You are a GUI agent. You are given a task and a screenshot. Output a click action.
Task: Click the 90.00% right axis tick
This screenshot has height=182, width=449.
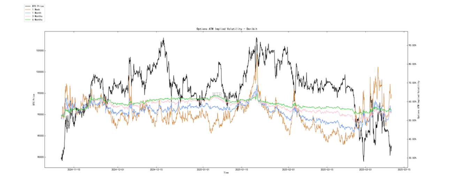point(413,45)
